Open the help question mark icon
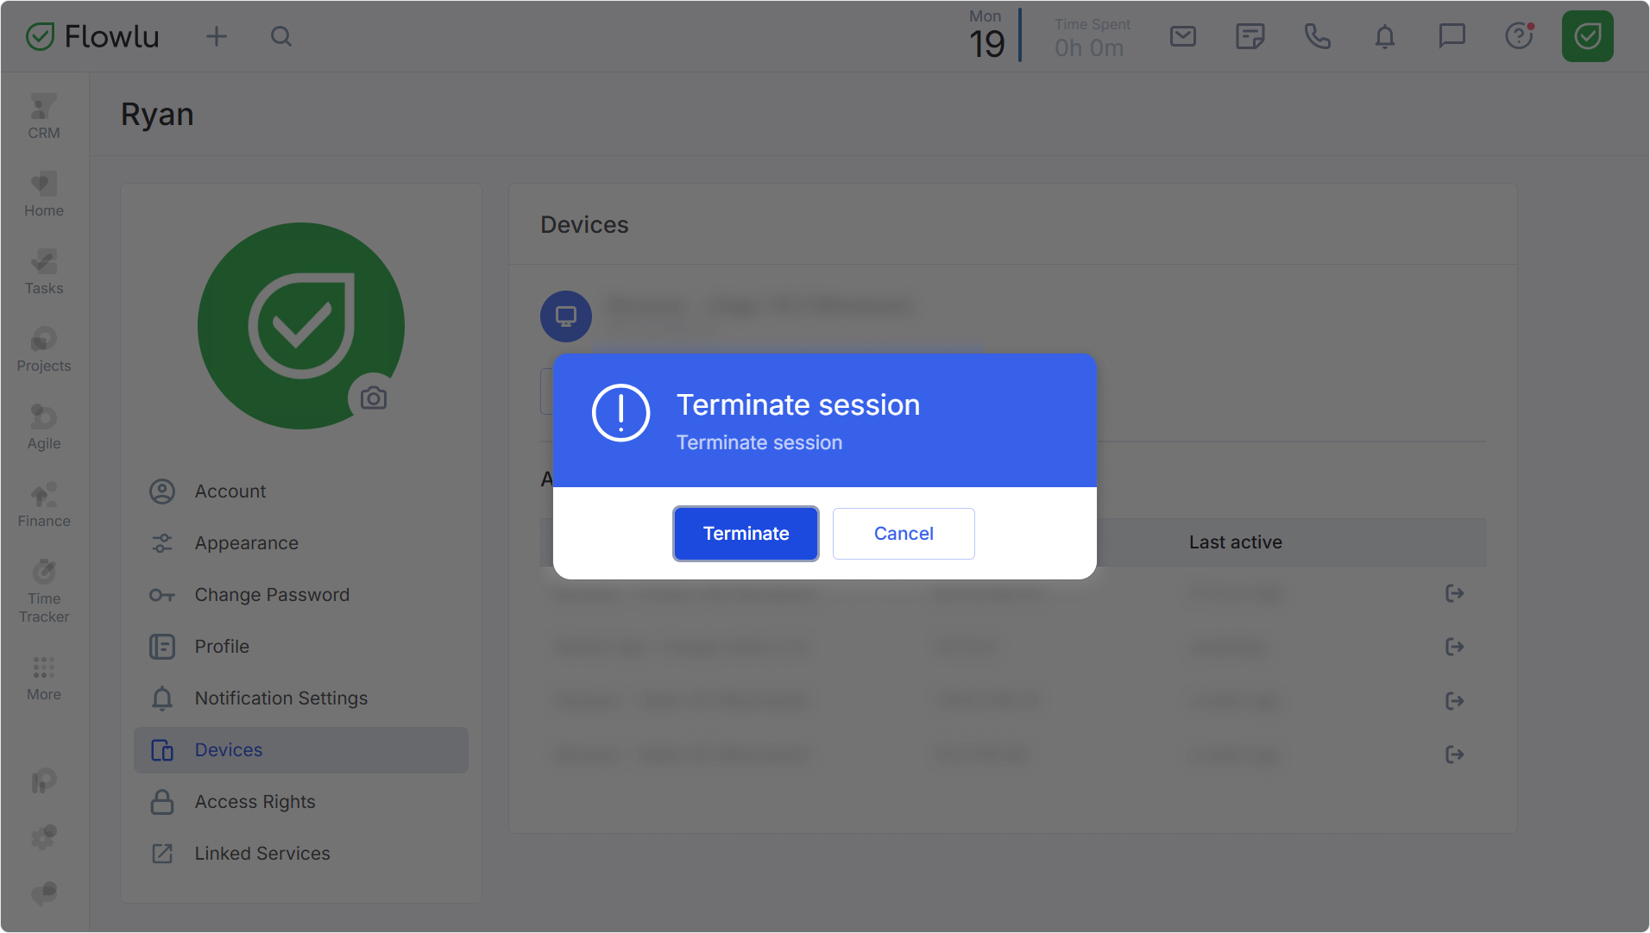The width and height of the screenshot is (1650, 933). 1519,36
